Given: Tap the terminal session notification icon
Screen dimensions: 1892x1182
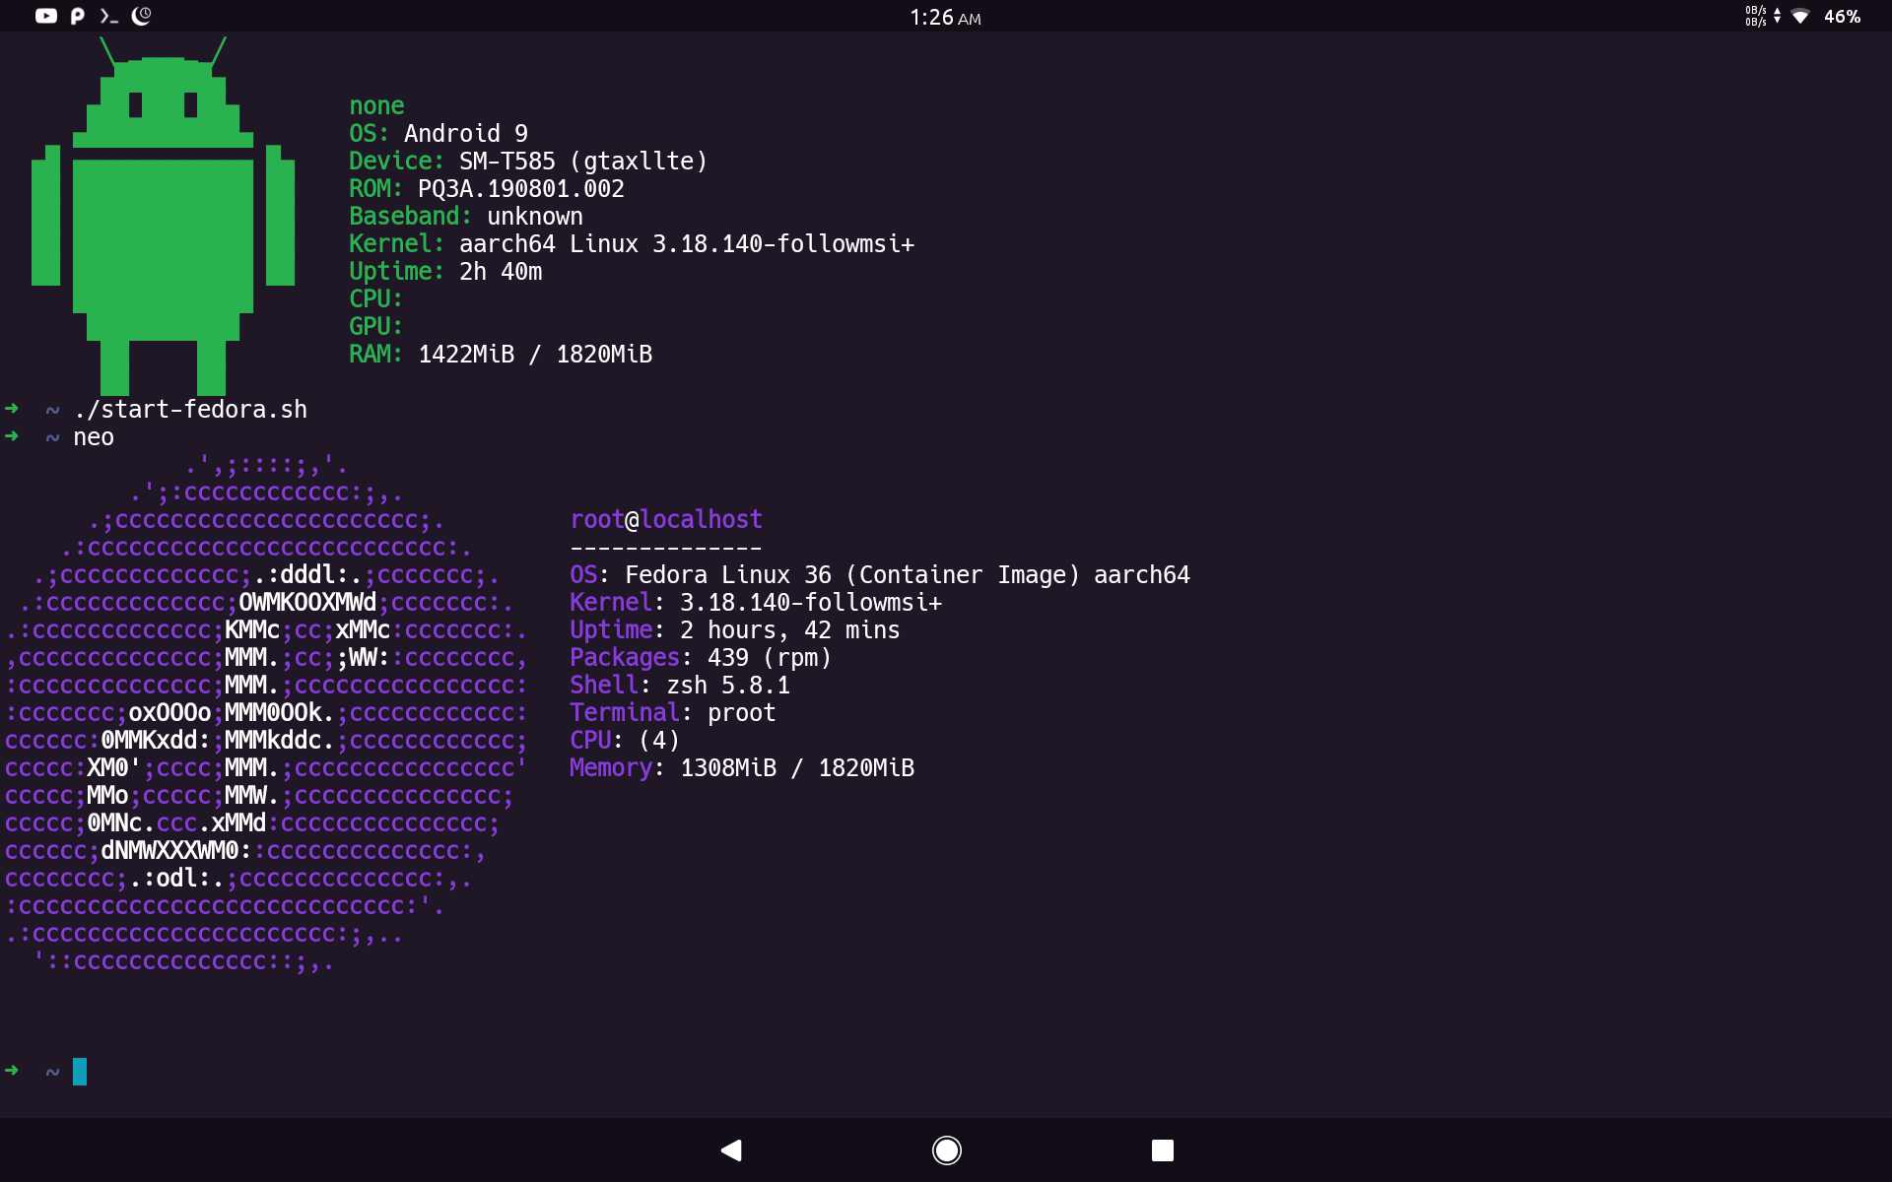Looking at the screenshot, I should (x=109, y=16).
